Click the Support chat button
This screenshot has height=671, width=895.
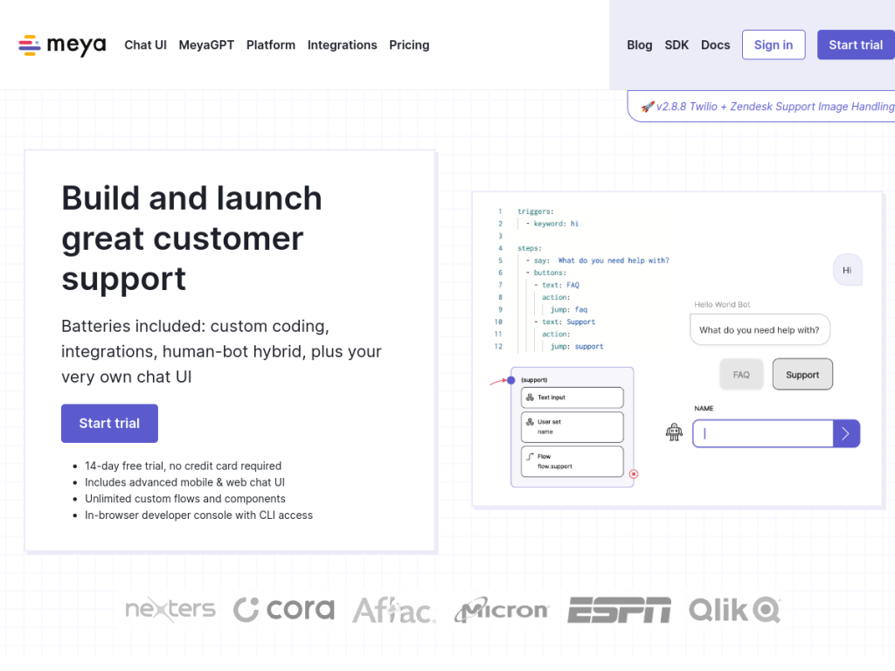(802, 375)
